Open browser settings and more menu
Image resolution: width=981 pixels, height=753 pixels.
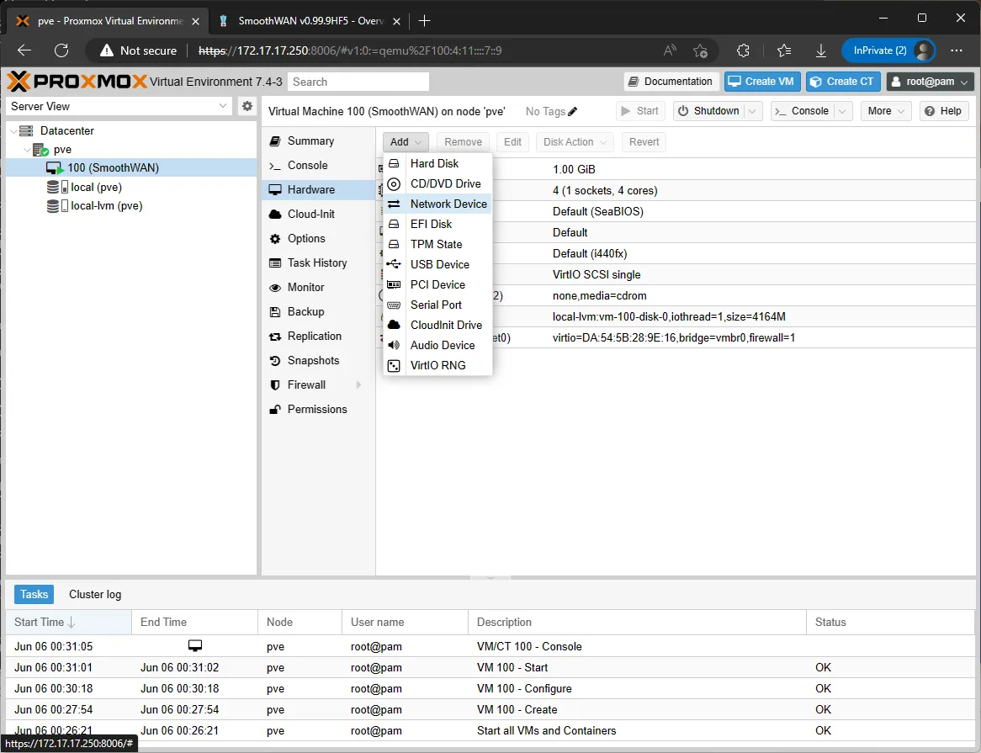(x=956, y=50)
